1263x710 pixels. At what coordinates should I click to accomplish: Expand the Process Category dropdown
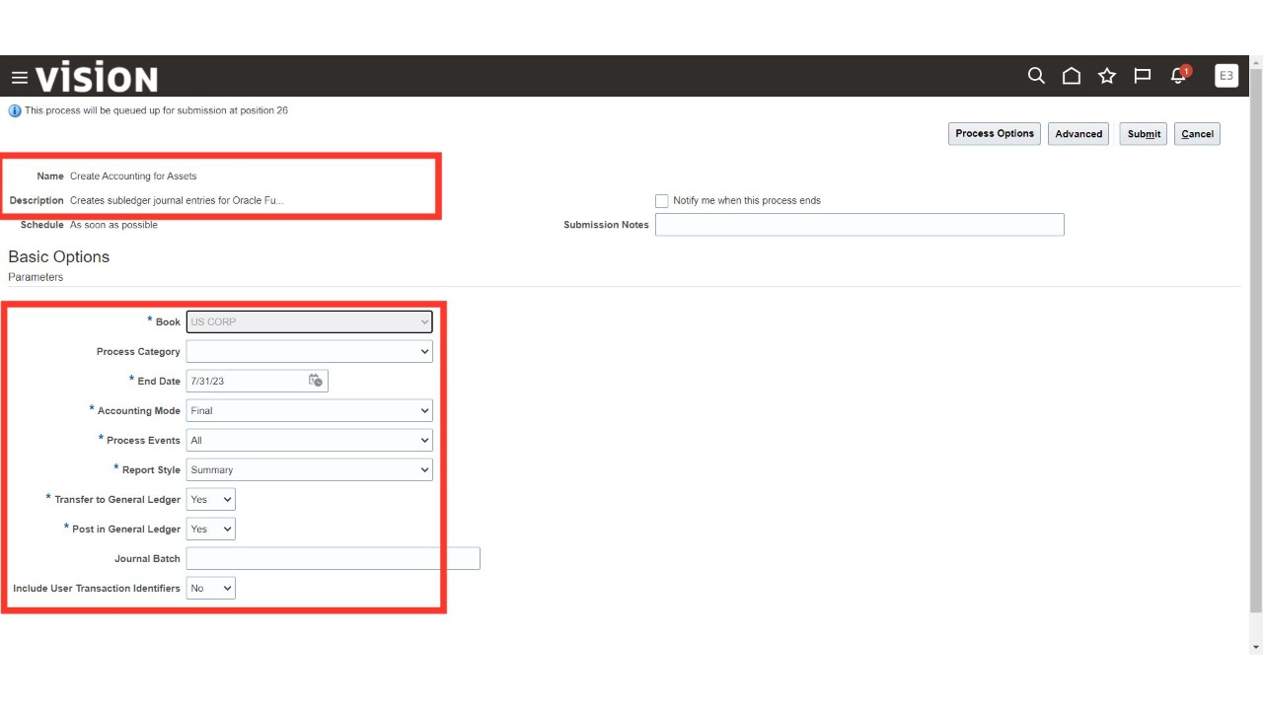(x=309, y=351)
